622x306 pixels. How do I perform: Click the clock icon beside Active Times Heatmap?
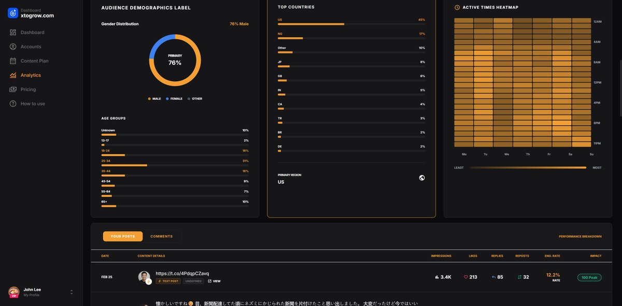click(456, 7)
